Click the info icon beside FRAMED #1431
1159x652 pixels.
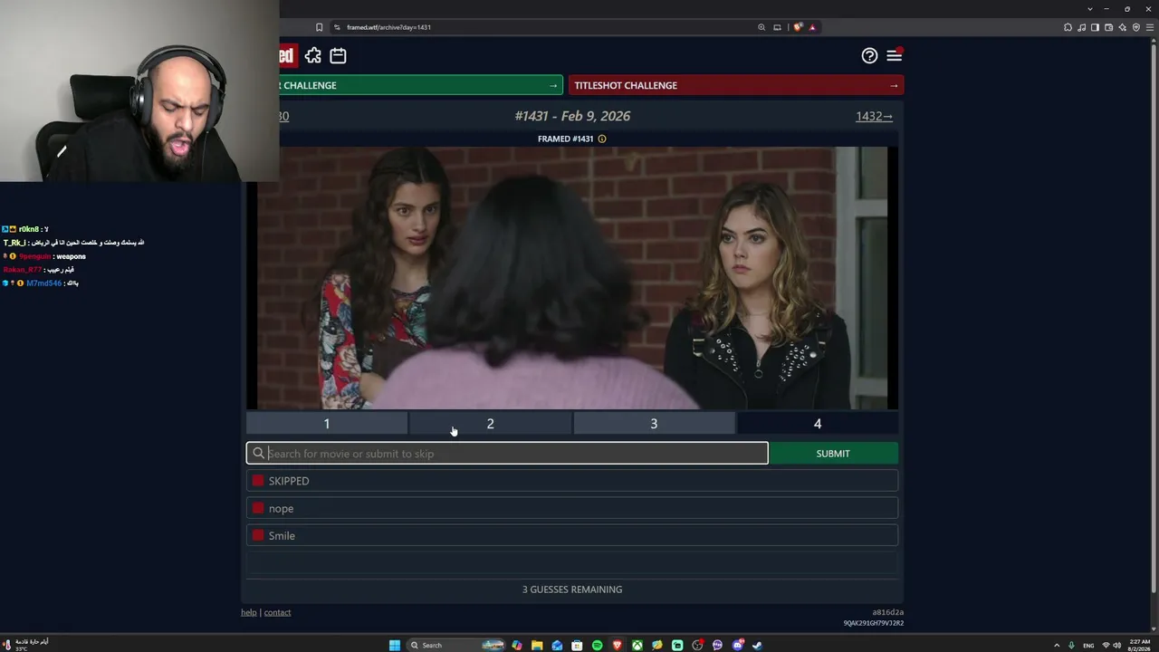pyautogui.click(x=602, y=139)
